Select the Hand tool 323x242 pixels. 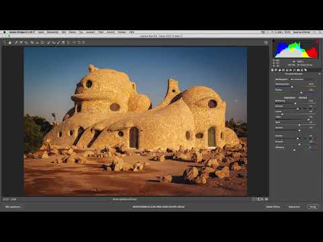pos(9,42)
